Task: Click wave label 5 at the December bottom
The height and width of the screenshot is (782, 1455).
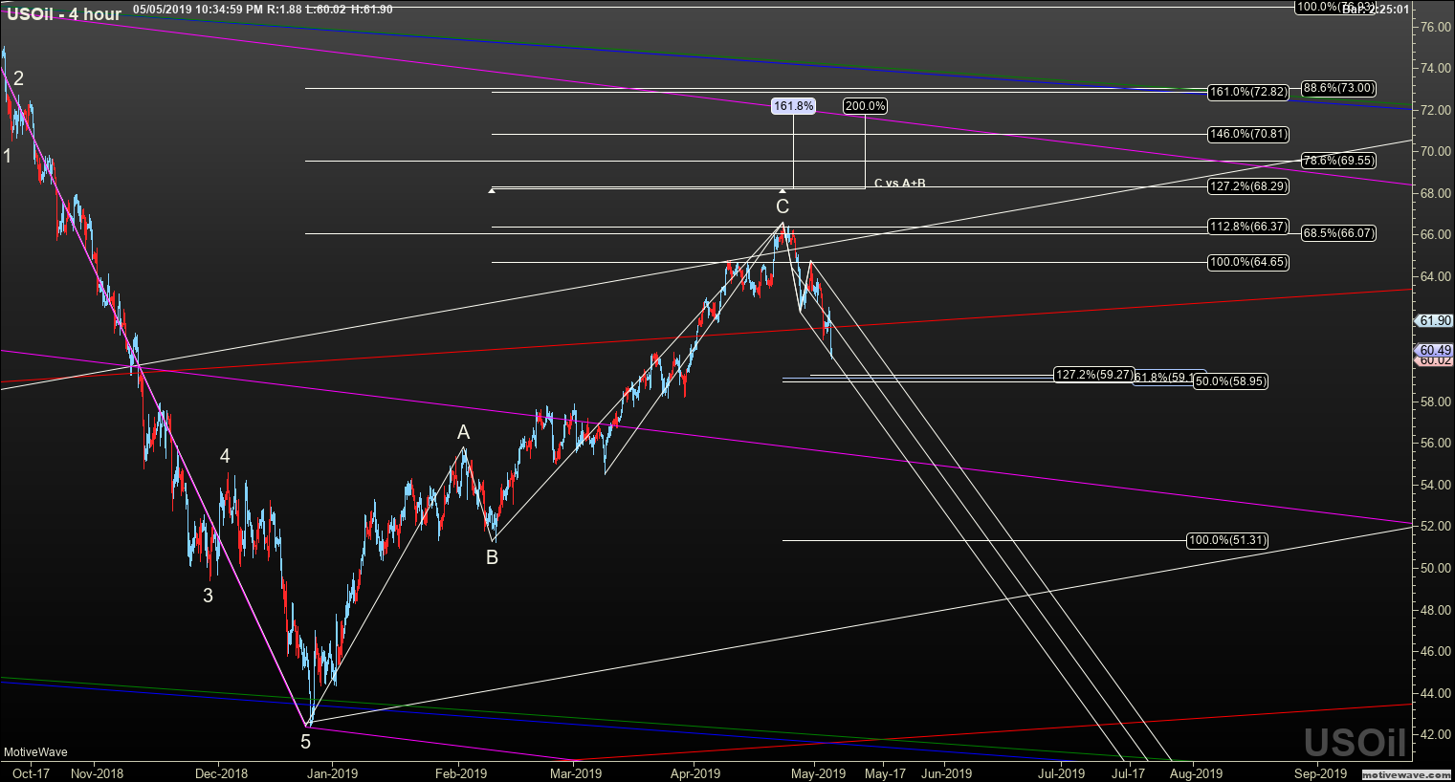Action: tap(306, 741)
